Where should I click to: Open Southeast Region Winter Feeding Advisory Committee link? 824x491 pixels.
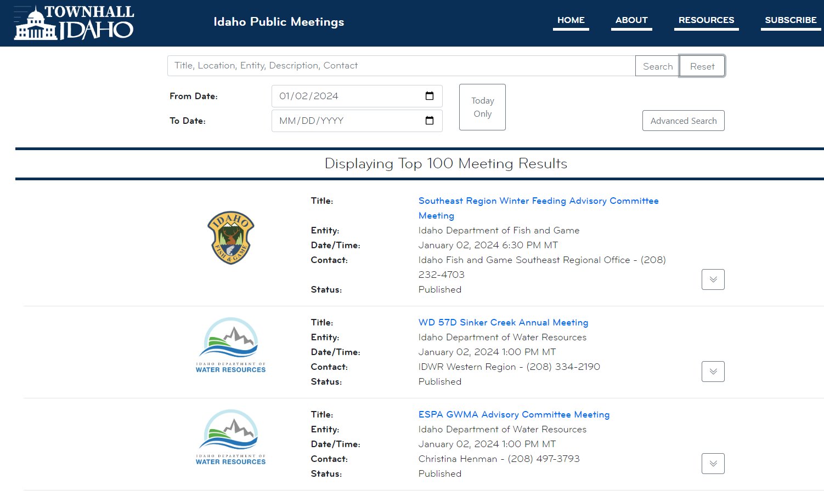click(x=539, y=208)
